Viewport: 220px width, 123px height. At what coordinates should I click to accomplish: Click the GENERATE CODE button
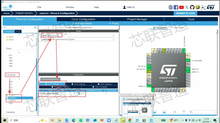[185, 13]
